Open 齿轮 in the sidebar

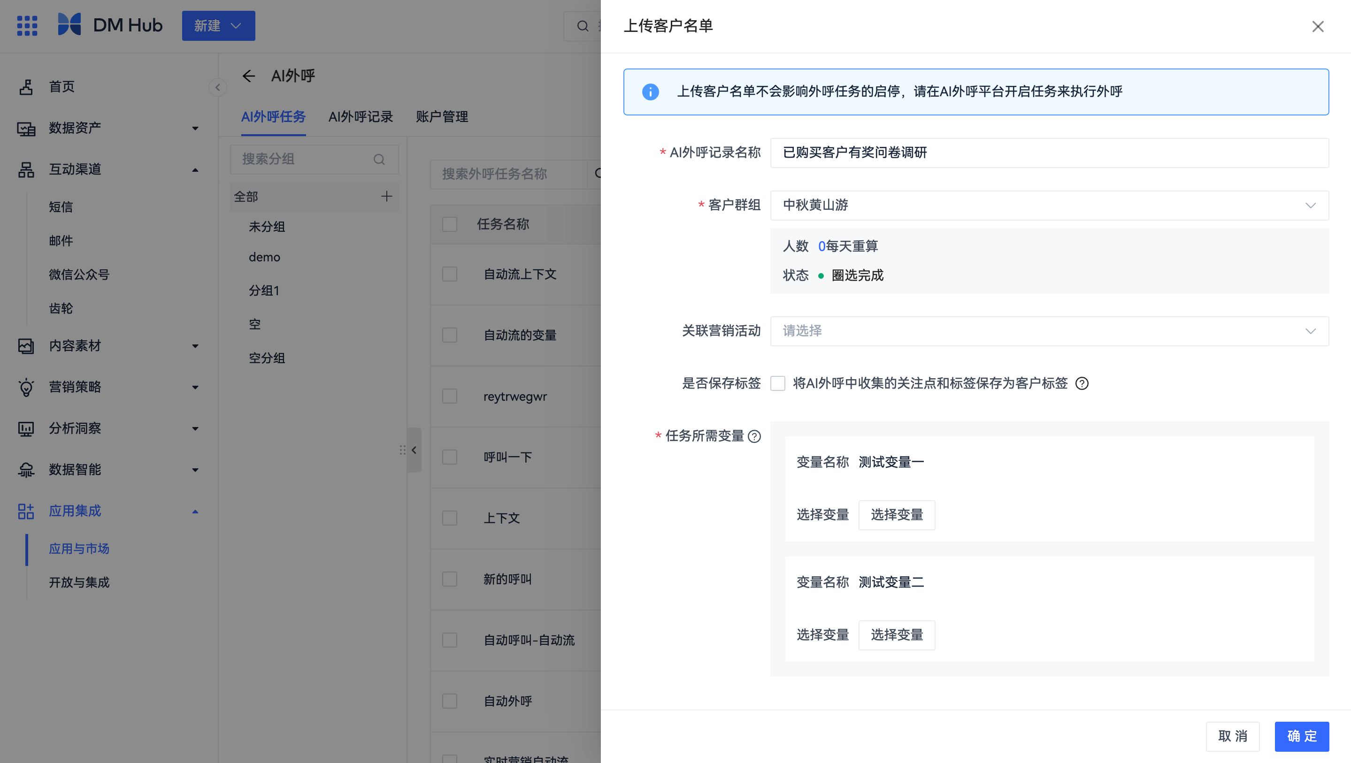pos(61,308)
